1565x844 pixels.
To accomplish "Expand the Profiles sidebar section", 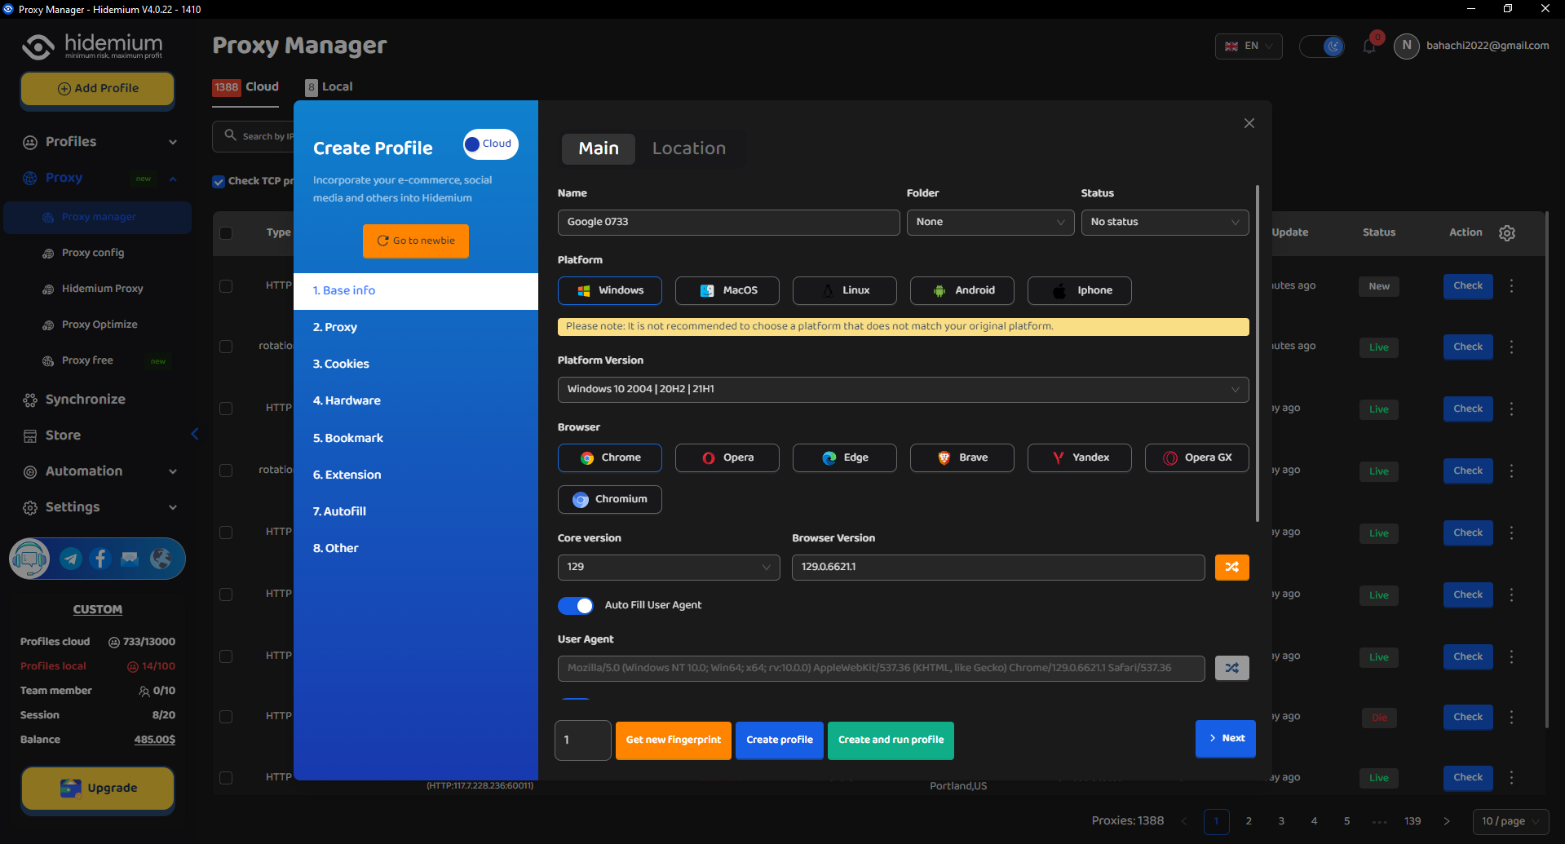I will (x=98, y=142).
